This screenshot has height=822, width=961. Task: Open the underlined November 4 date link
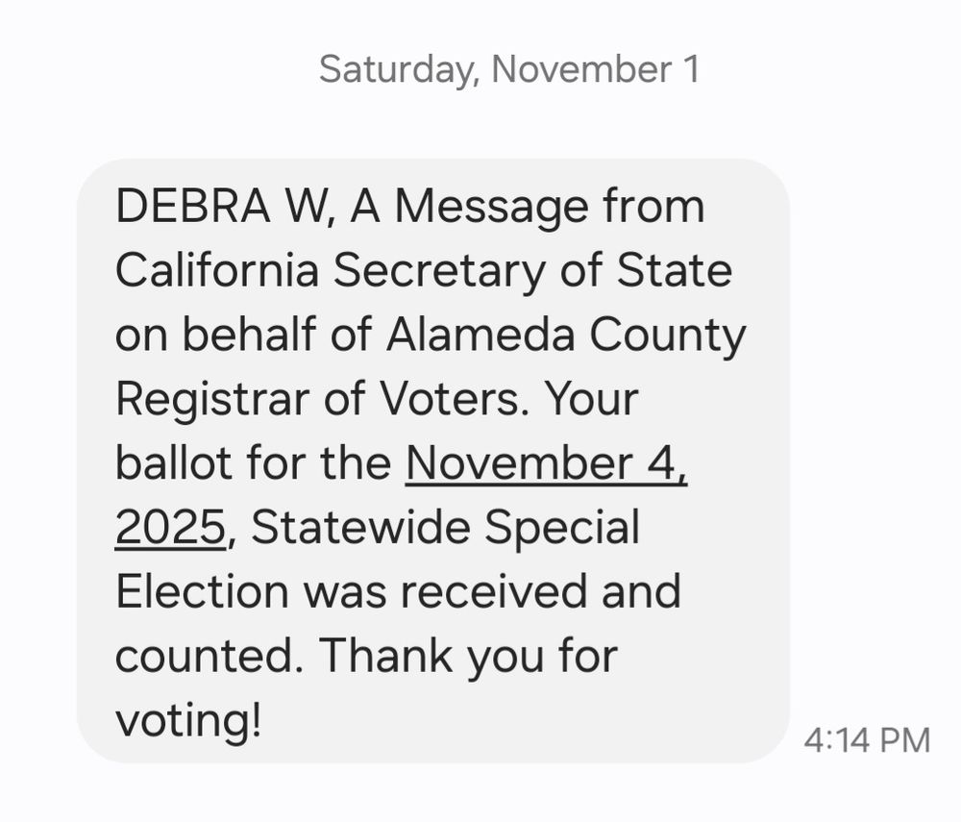547,464
